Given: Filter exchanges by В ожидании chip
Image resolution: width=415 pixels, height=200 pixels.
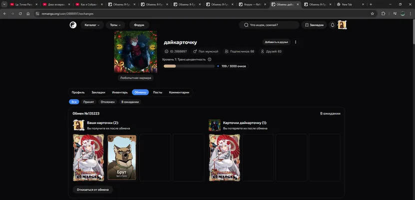Looking at the screenshot, I should [x=130, y=101].
